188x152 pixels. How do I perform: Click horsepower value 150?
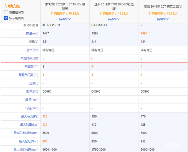tap(94, 116)
